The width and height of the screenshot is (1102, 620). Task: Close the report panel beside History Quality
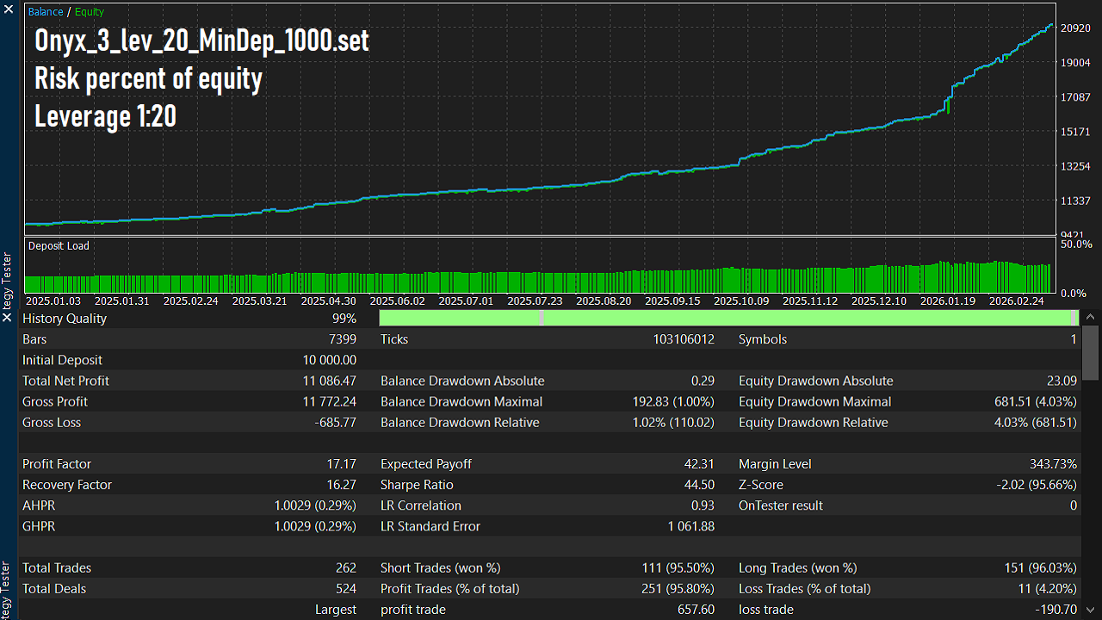(x=8, y=318)
